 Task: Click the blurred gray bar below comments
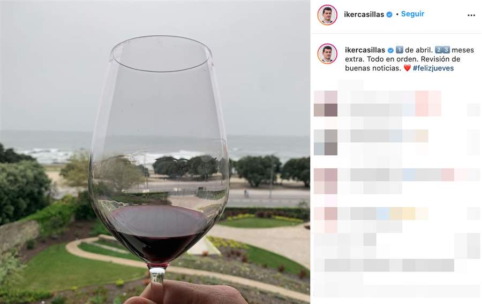coord(389,266)
